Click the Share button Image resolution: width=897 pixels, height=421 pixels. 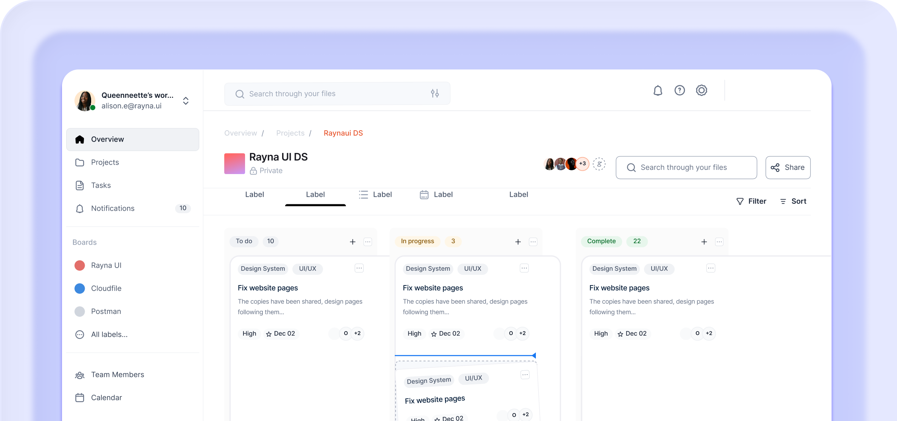[788, 167]
